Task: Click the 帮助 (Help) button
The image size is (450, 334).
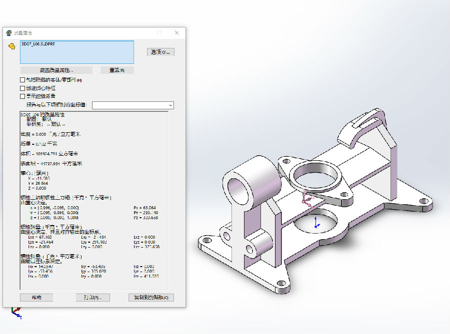Action: pos(36,298)
